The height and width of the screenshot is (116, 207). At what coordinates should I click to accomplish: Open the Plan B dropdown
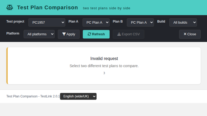[x=140, y=23]
